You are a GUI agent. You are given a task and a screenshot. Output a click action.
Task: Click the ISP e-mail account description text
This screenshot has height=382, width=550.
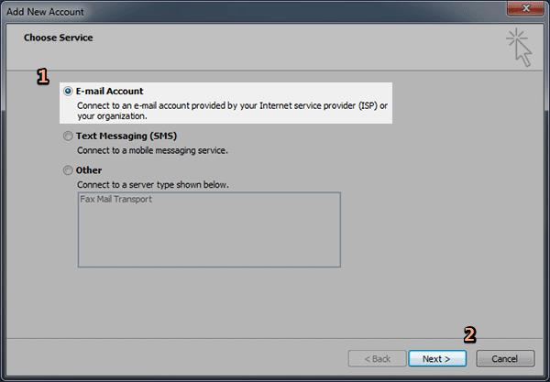(232, 111)
